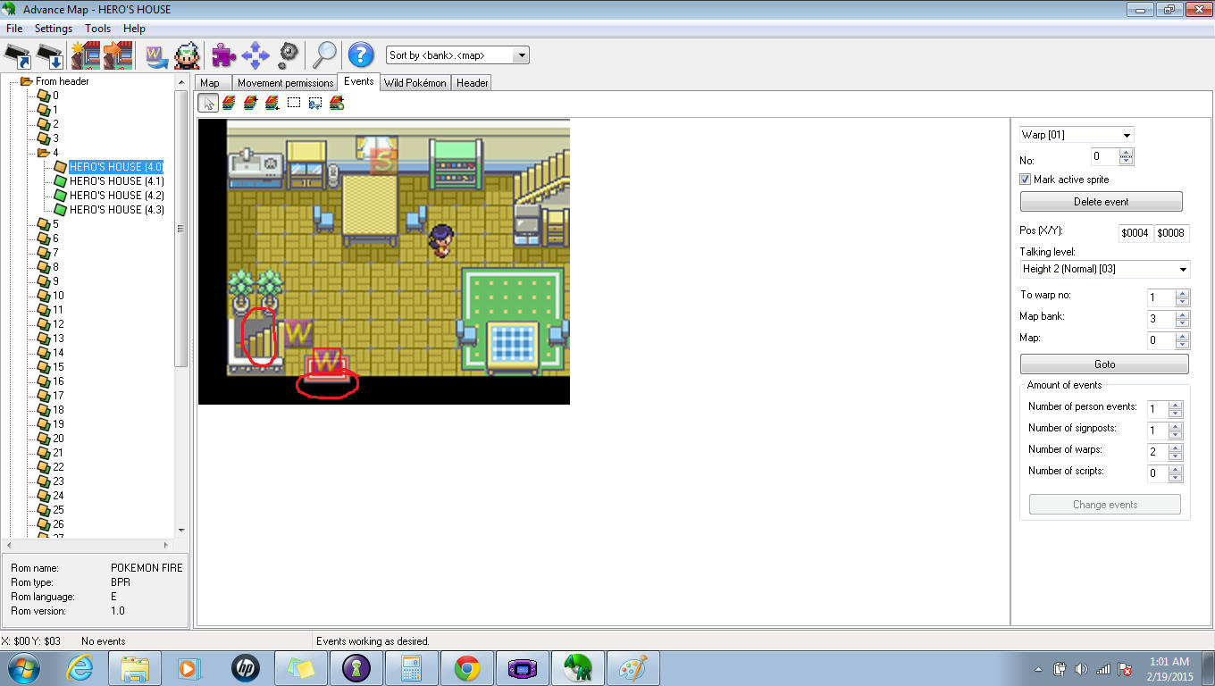Click the stacked-layers icon with down arrow
The image size is (1215, 686).
272,103
